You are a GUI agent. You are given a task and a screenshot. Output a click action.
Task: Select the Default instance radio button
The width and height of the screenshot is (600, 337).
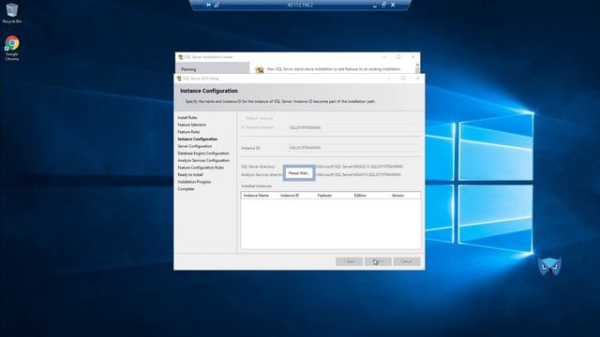point(243,118)
